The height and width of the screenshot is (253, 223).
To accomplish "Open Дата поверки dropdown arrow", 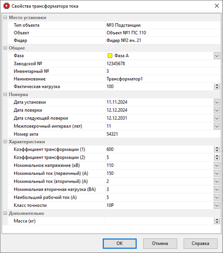I will coord(217,110).
